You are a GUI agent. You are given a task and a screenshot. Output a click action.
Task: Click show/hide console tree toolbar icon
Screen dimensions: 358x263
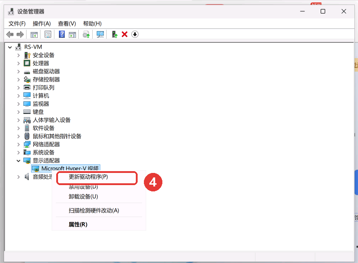[34, 35]
